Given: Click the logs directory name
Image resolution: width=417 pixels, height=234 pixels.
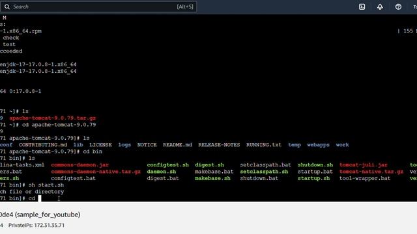Looking at the screenshot, I should click(x=124, y=145).
